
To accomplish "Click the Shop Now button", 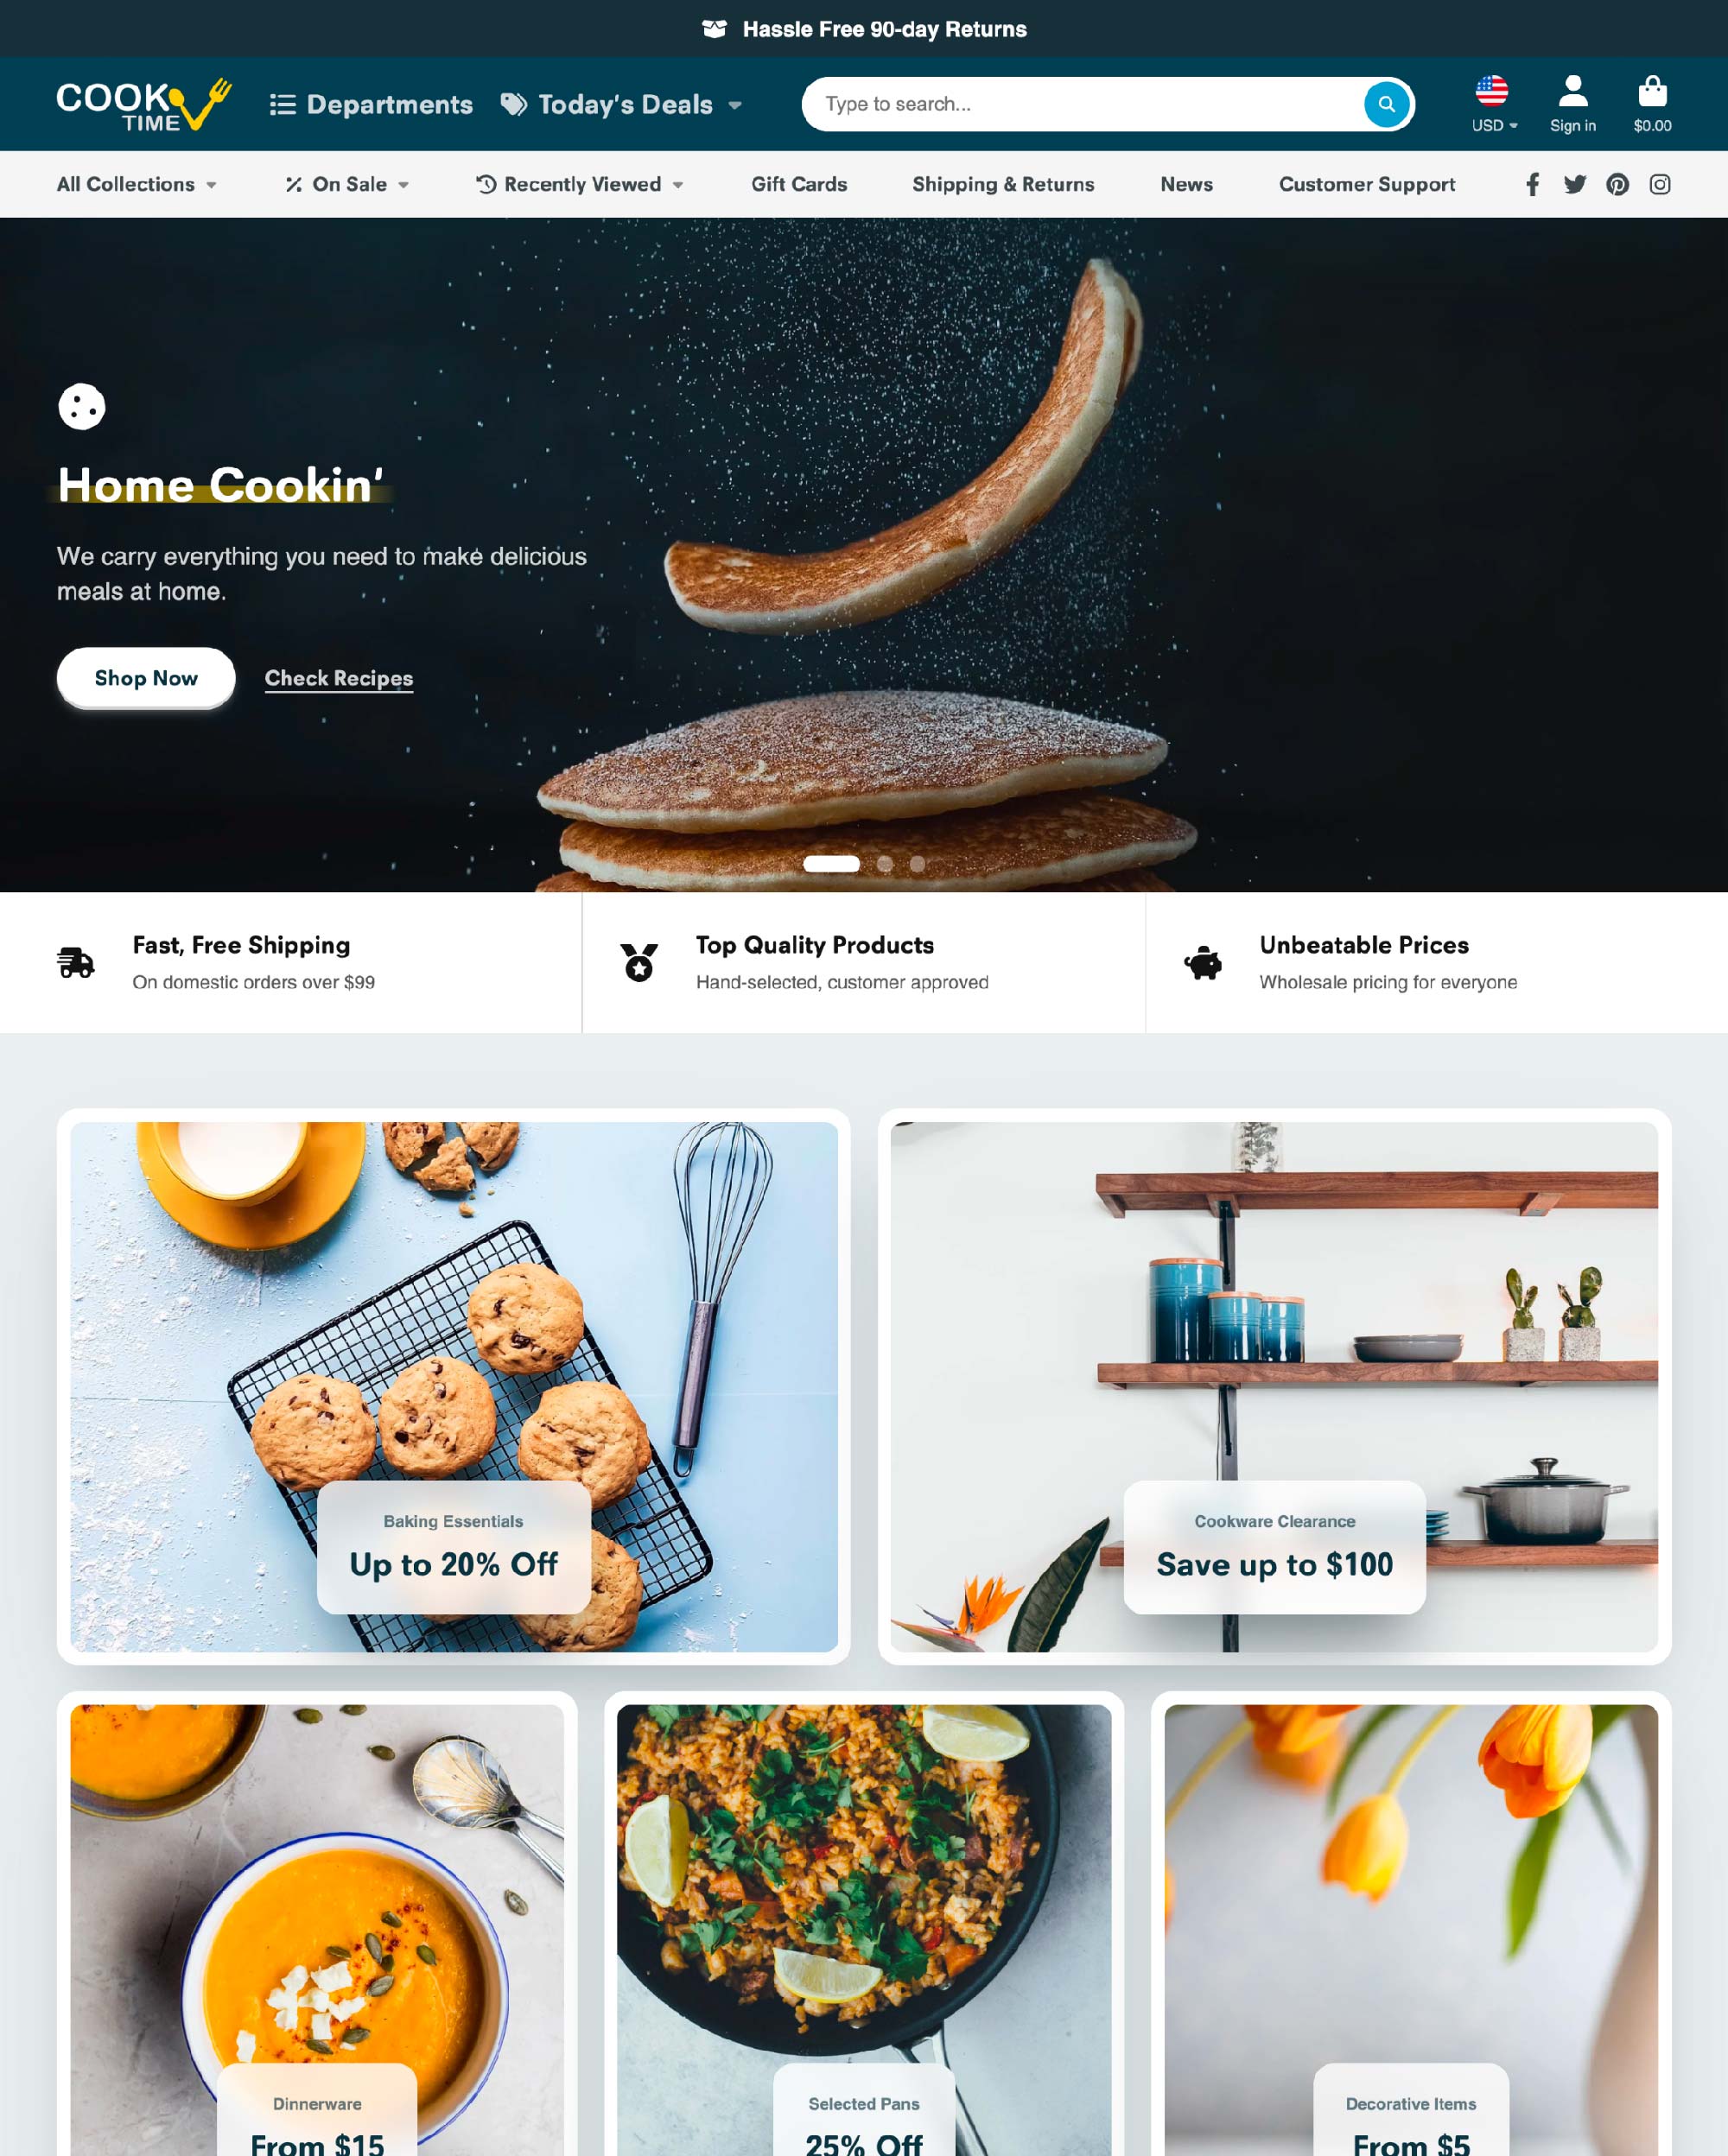I will (146, 677).
